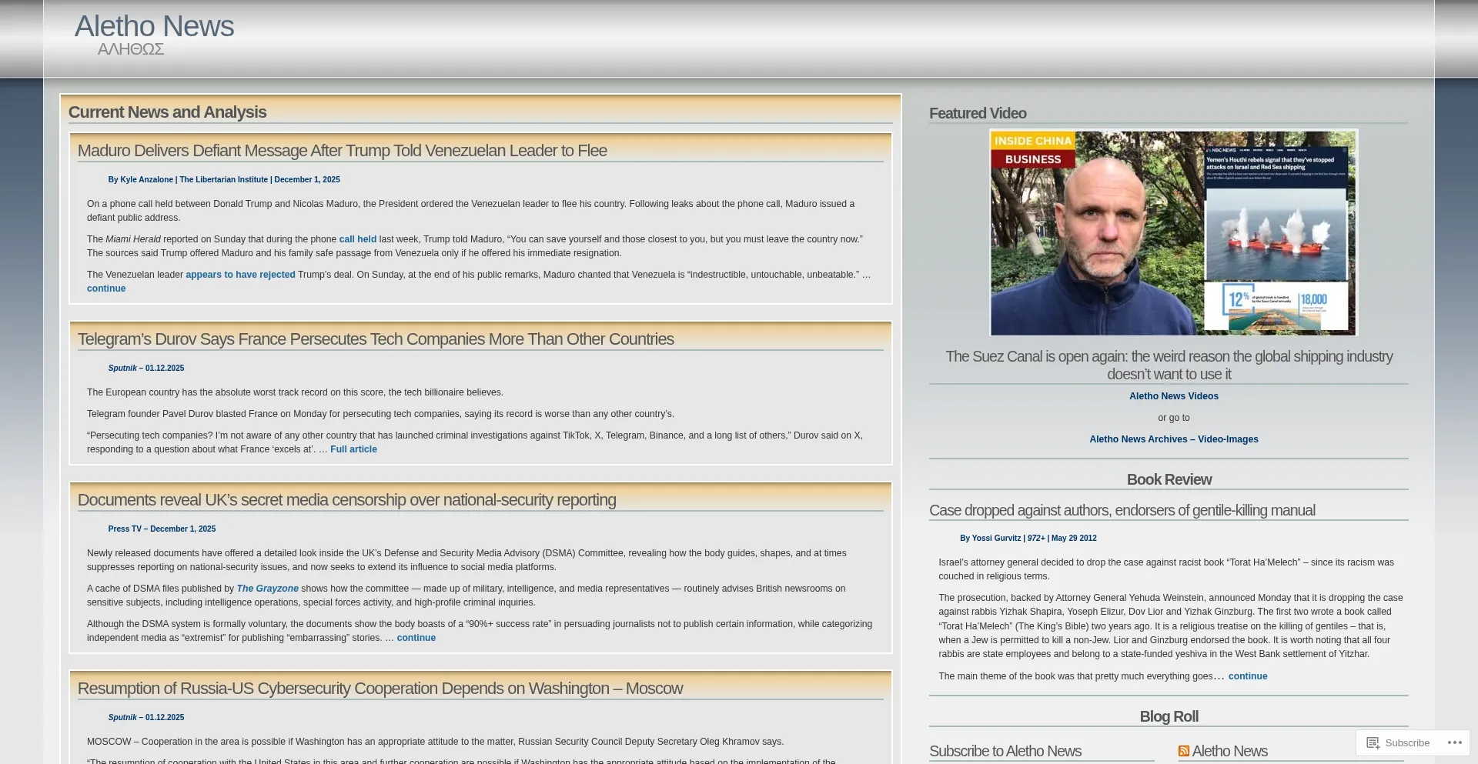The width and height of the screenshot is (1478, 764).
Task: Go to Aletho News Videos link
Action: [1173, 396]
